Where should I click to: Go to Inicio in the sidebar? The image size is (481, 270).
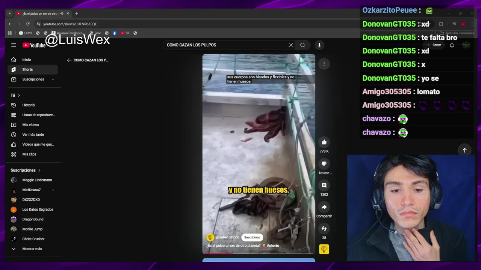click(x=33, y=60)
